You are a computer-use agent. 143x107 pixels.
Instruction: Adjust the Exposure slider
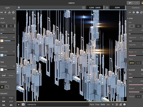click(136, 41)
